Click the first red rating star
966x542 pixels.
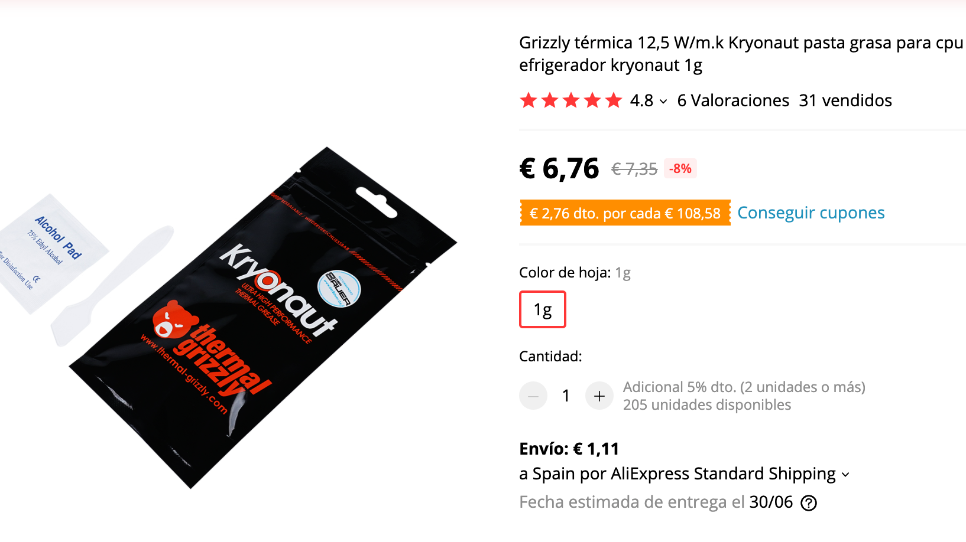pos(529,100)
